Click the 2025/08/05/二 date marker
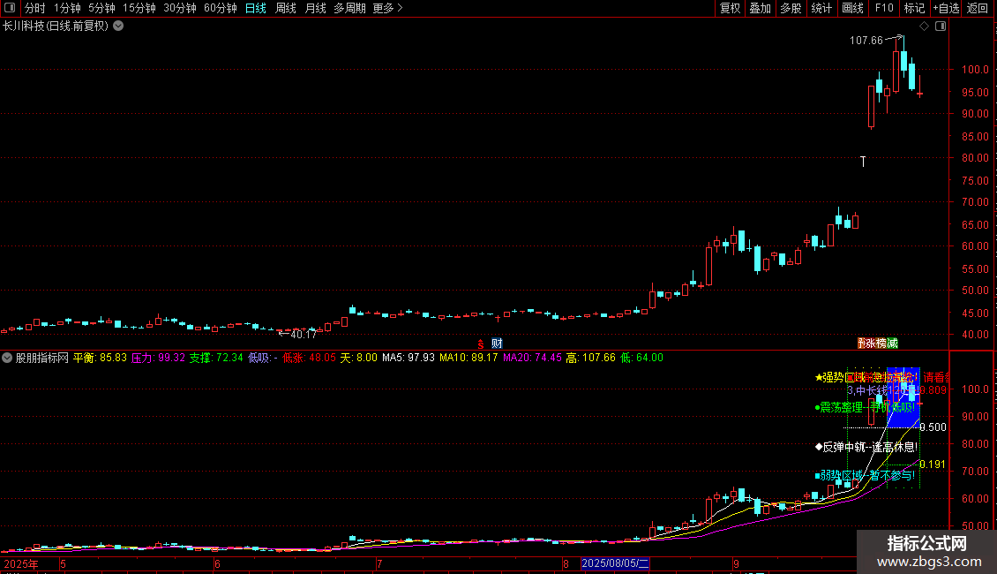This screenshot has height=574, width=997. pyautogui.click(x=616, y=563)
